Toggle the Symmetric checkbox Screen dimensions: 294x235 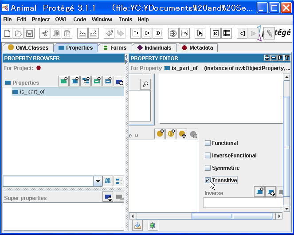point(208,168)
